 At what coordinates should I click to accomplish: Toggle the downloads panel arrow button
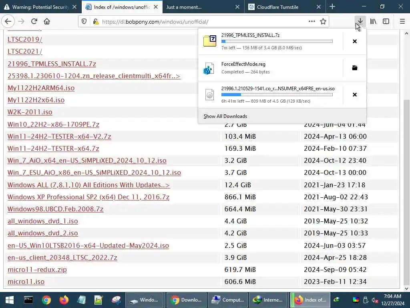point(360,22)
